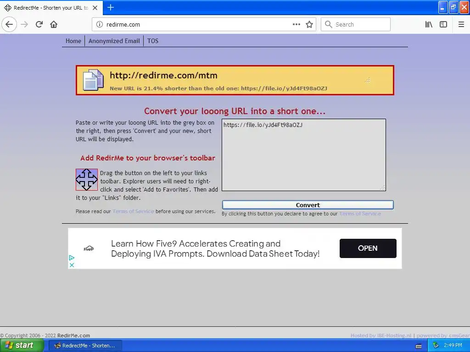
Task: Click the Convert button
Action: coord(308,205)
